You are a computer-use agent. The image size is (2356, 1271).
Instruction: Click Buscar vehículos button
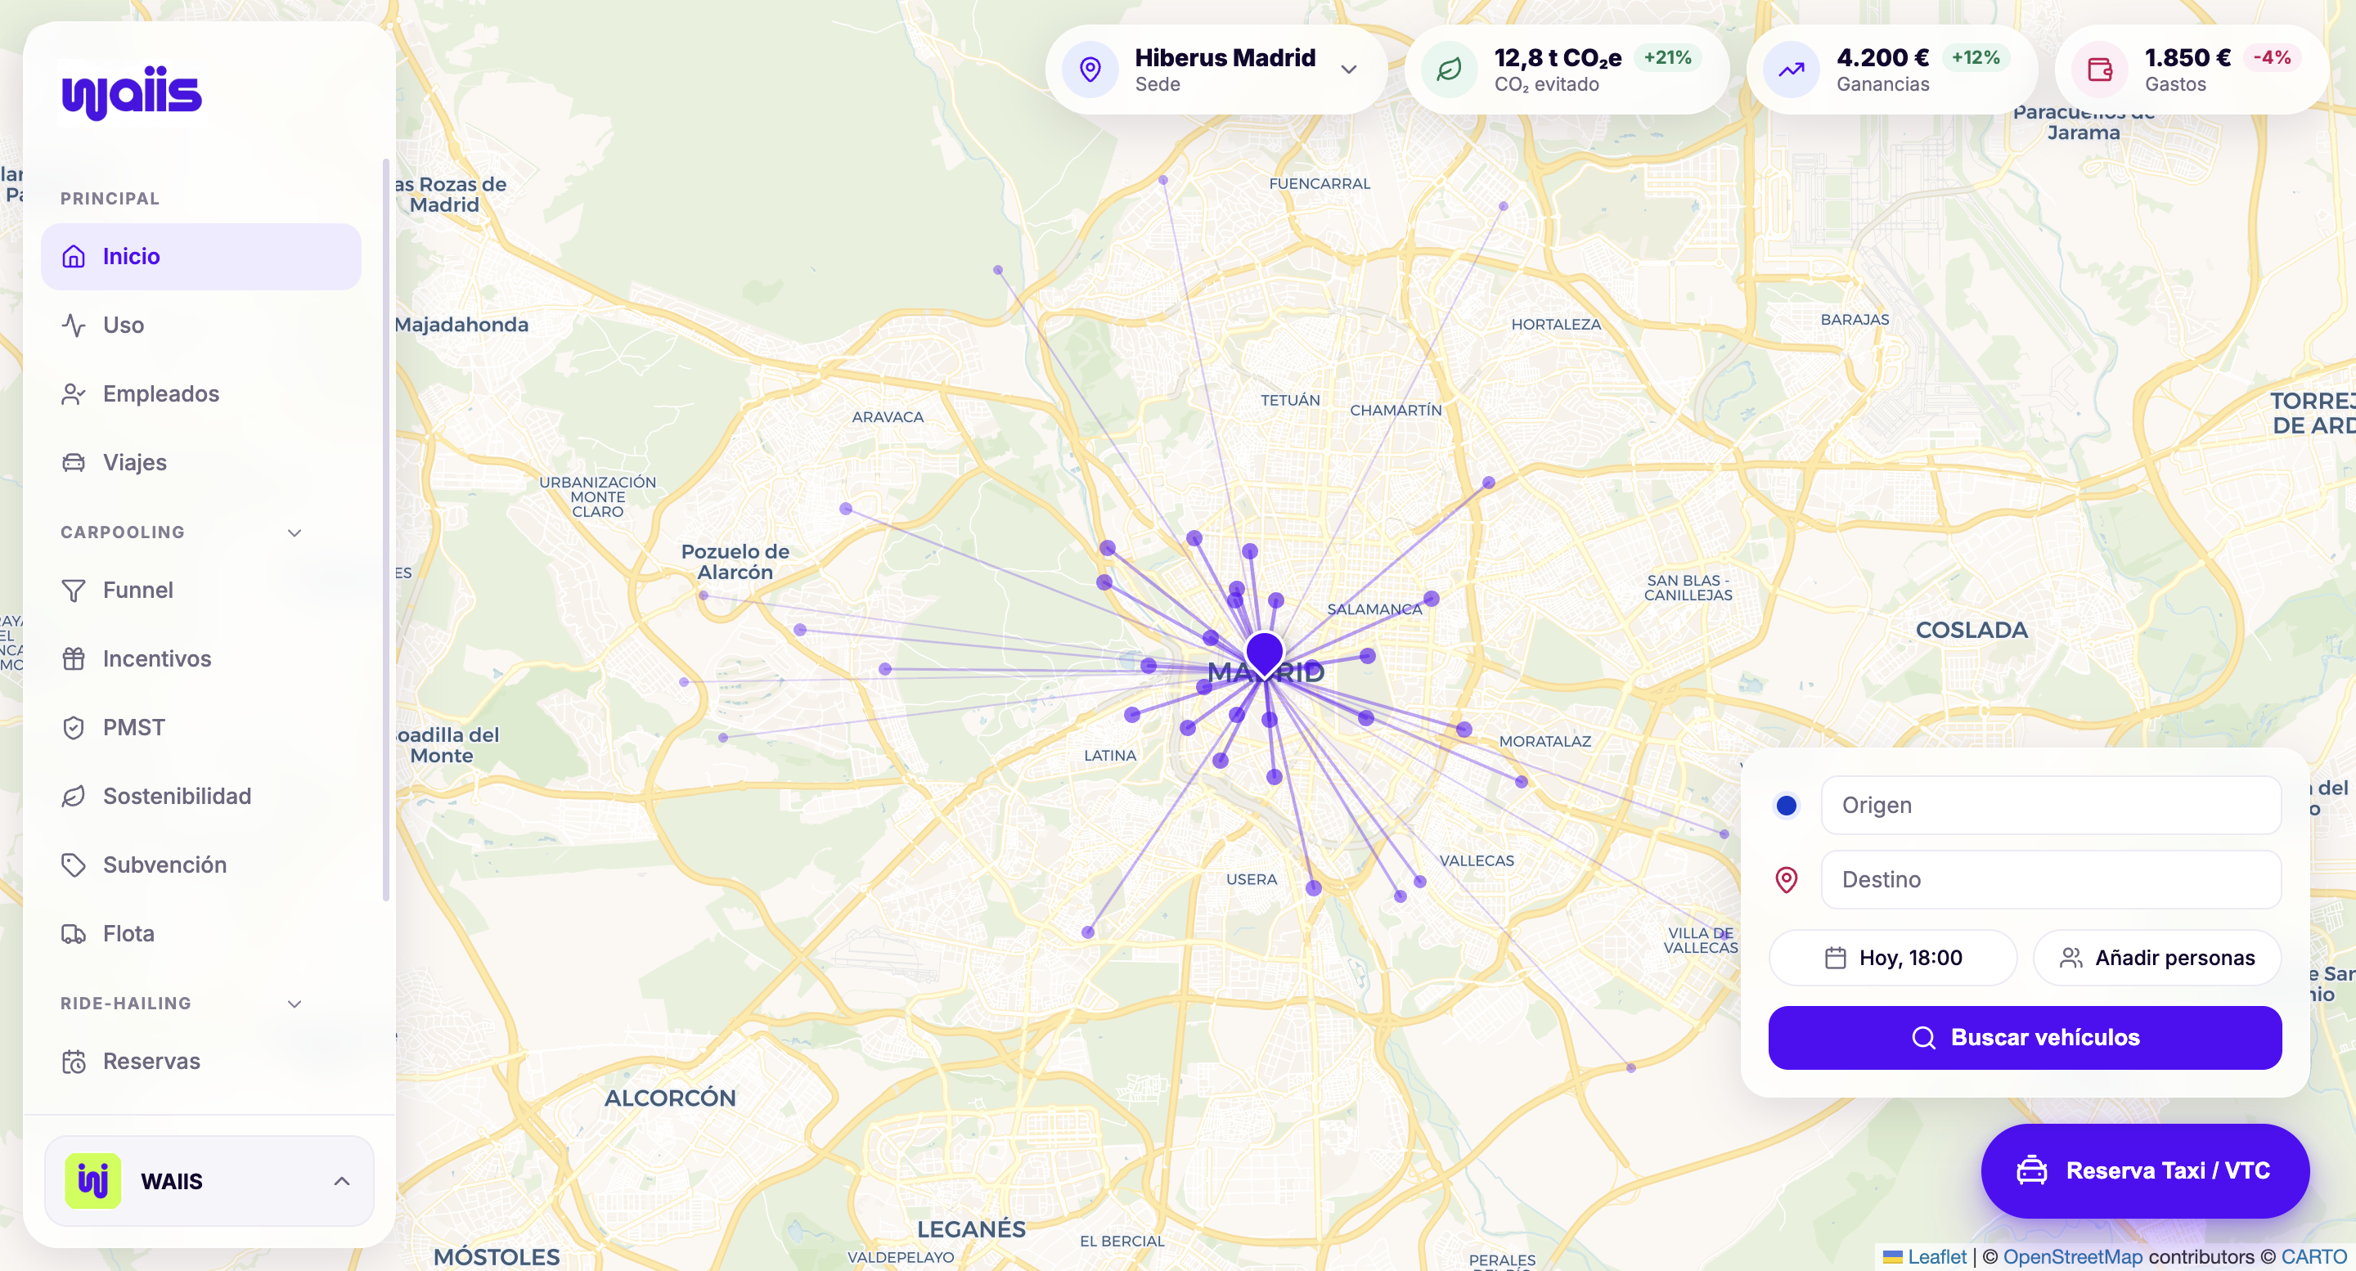click(x=2025, y=1038)
